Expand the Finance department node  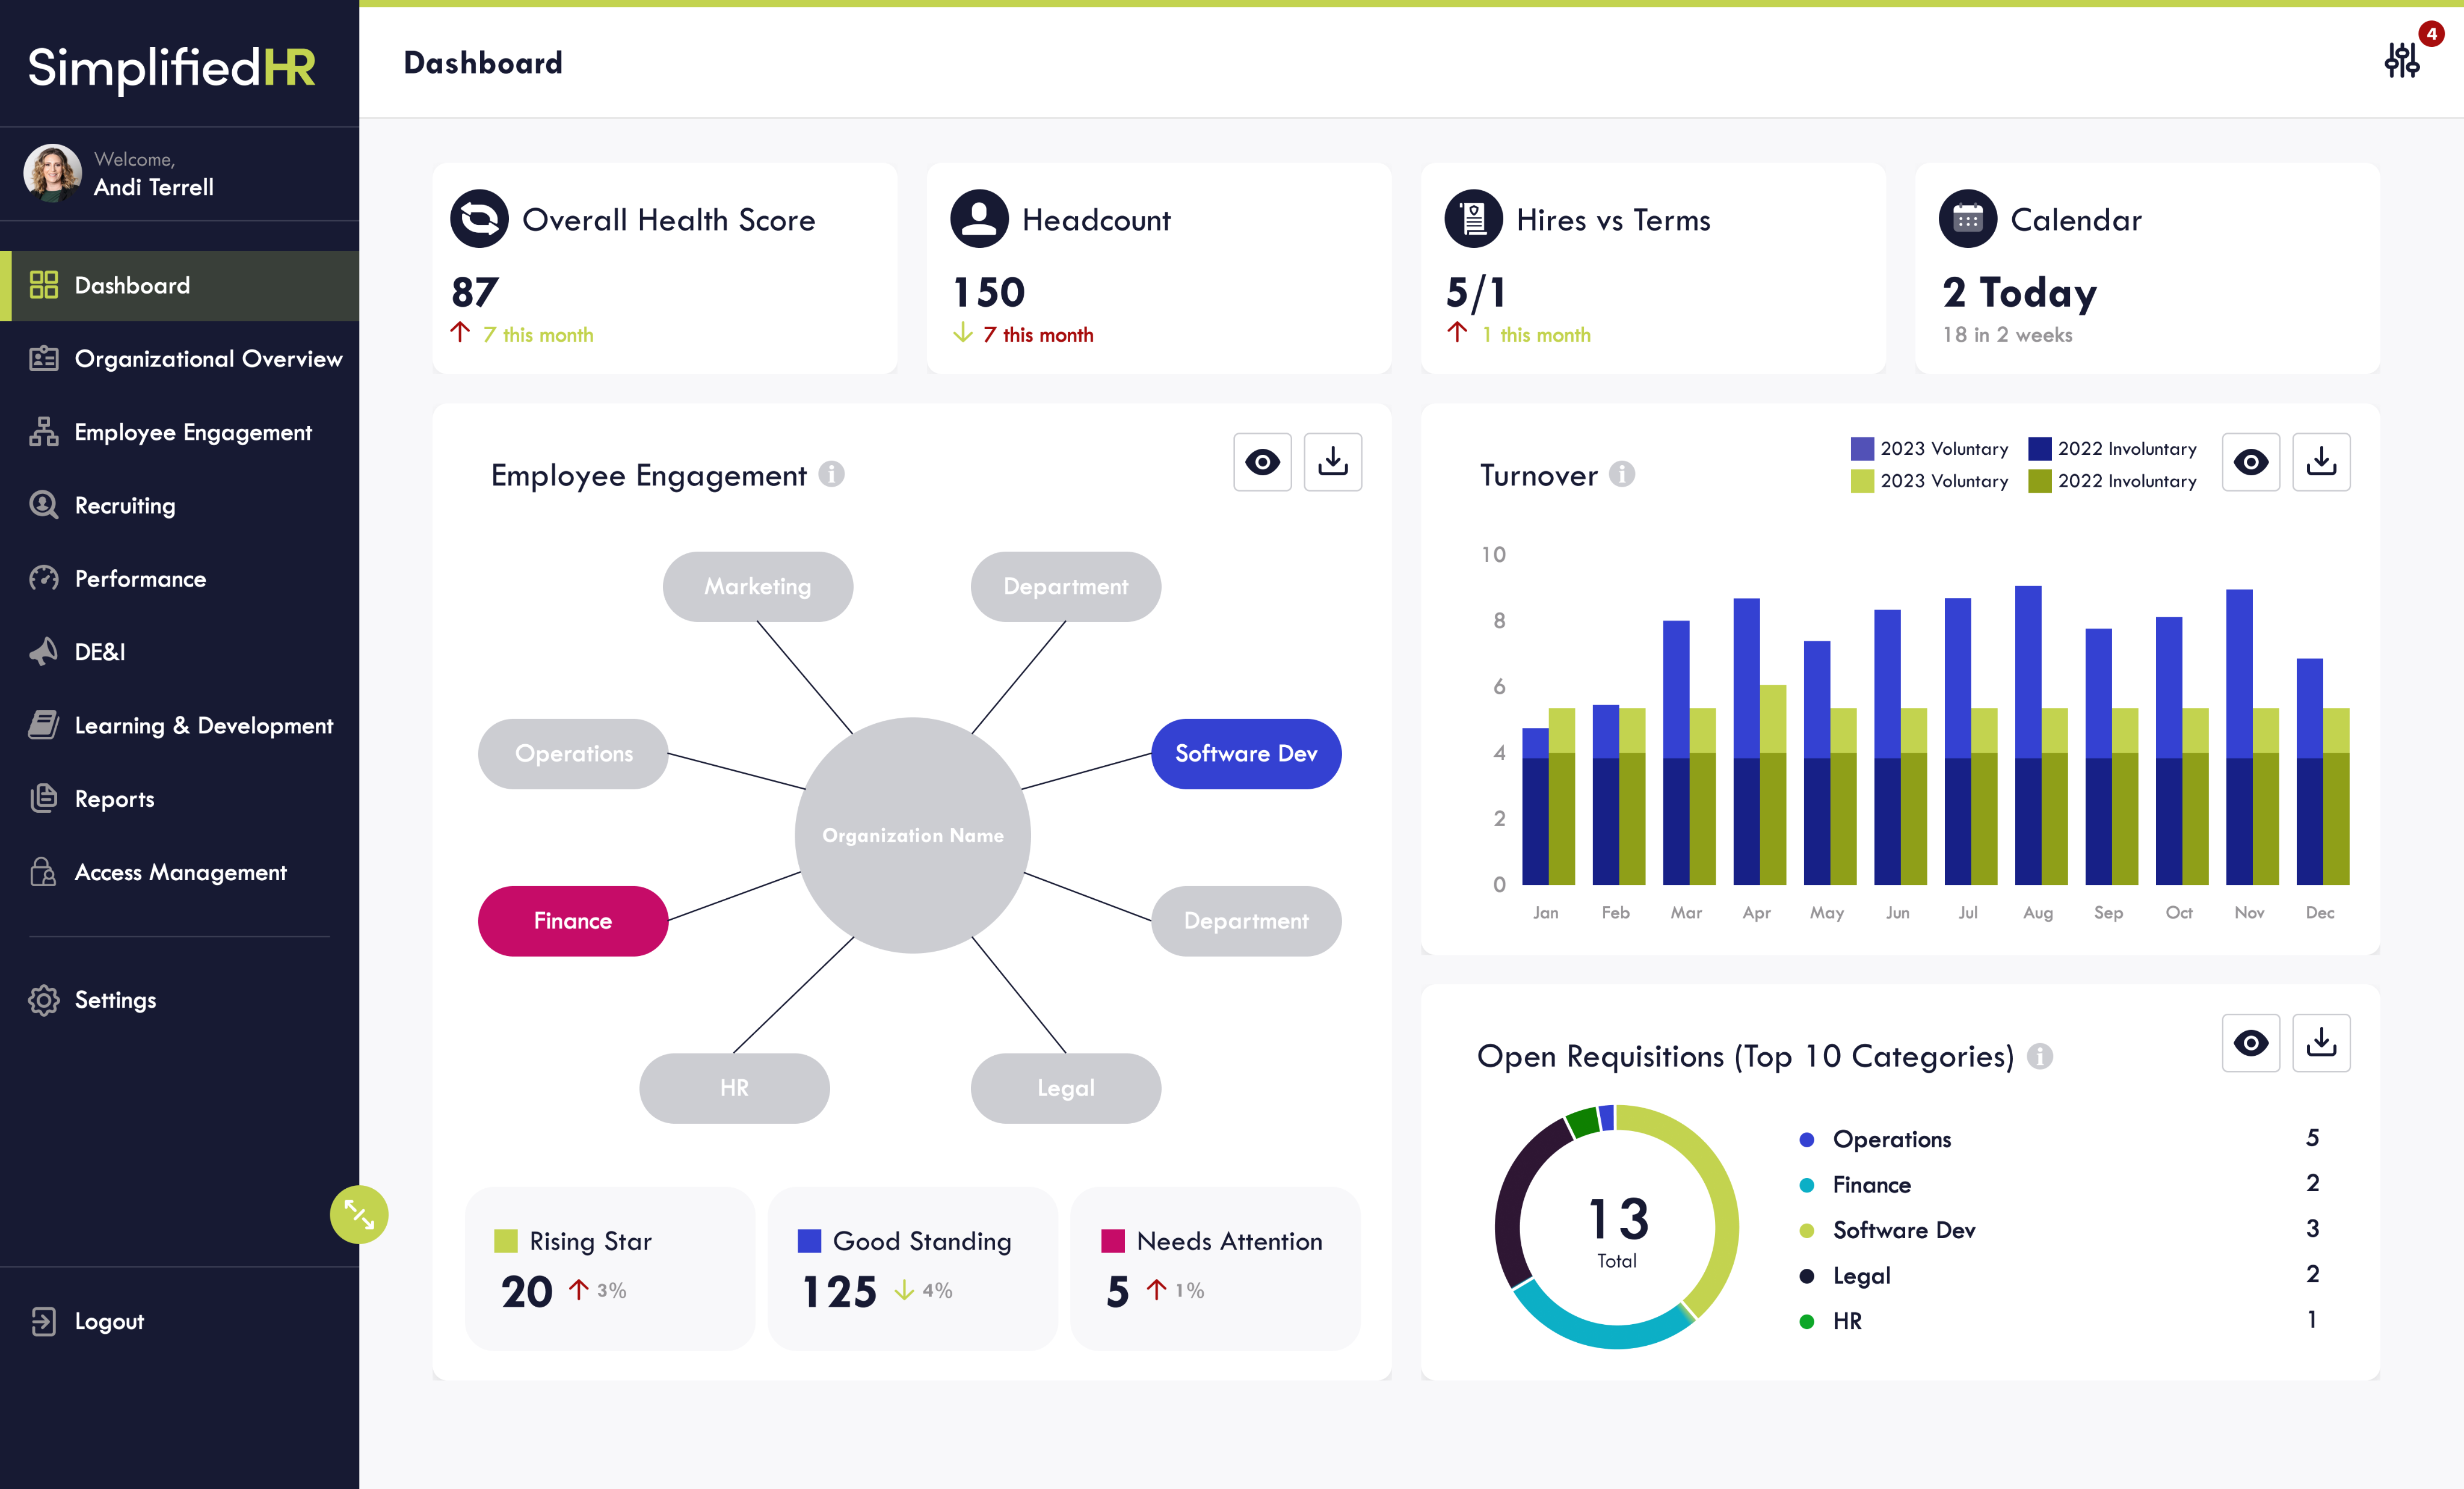click(573, 921)
